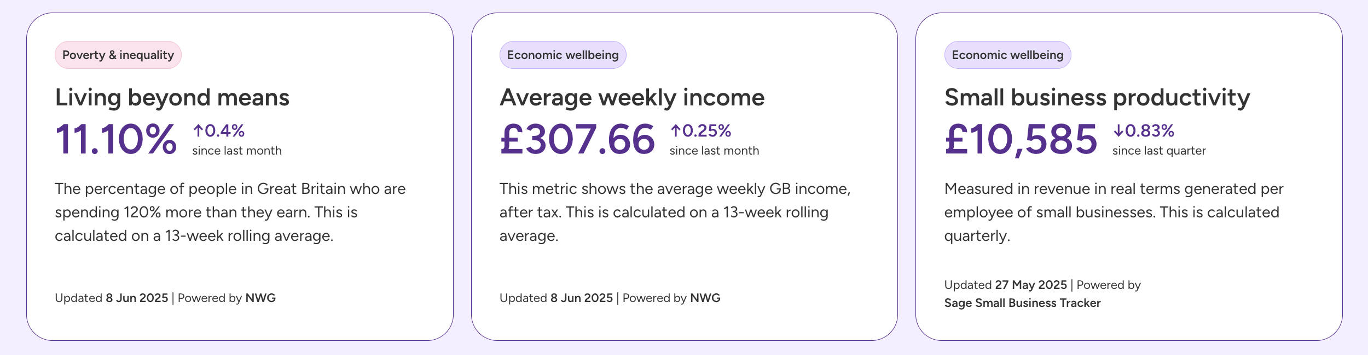The width and height of the screenshot is (1368, 355).
Task: Click the £307.66 figure
Action: 577,139
